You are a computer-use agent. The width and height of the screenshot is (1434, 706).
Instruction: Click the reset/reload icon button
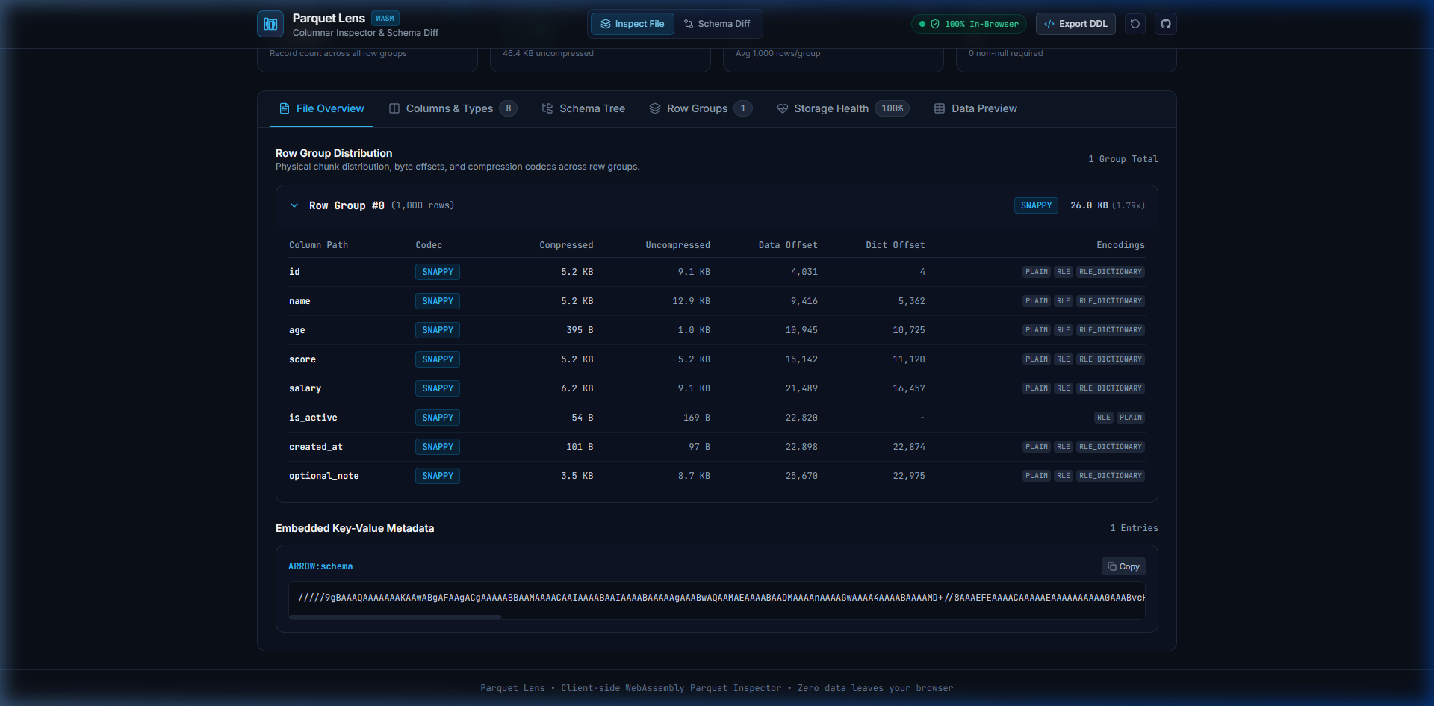(1135, 24)
